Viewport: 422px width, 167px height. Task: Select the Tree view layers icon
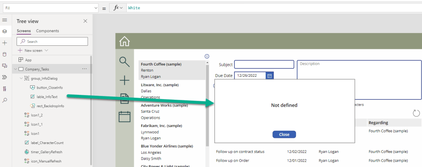pos(5,31)
